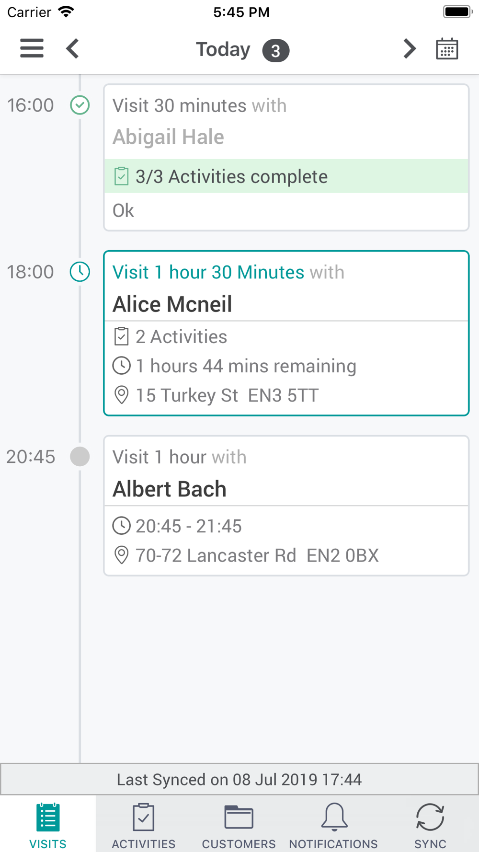Select the green completed checkmark at 16:00
479x852 pixels.
(80, 105)
